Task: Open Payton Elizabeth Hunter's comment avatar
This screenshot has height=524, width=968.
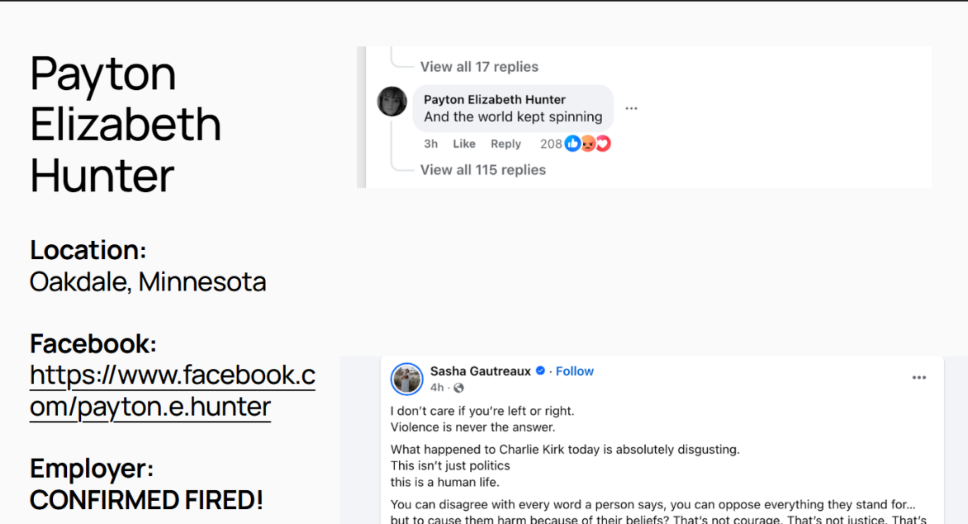Action: (392, 101)
